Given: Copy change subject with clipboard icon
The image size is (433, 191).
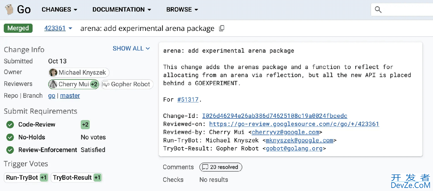Looking at the screenshot, I should pos(222,28).
